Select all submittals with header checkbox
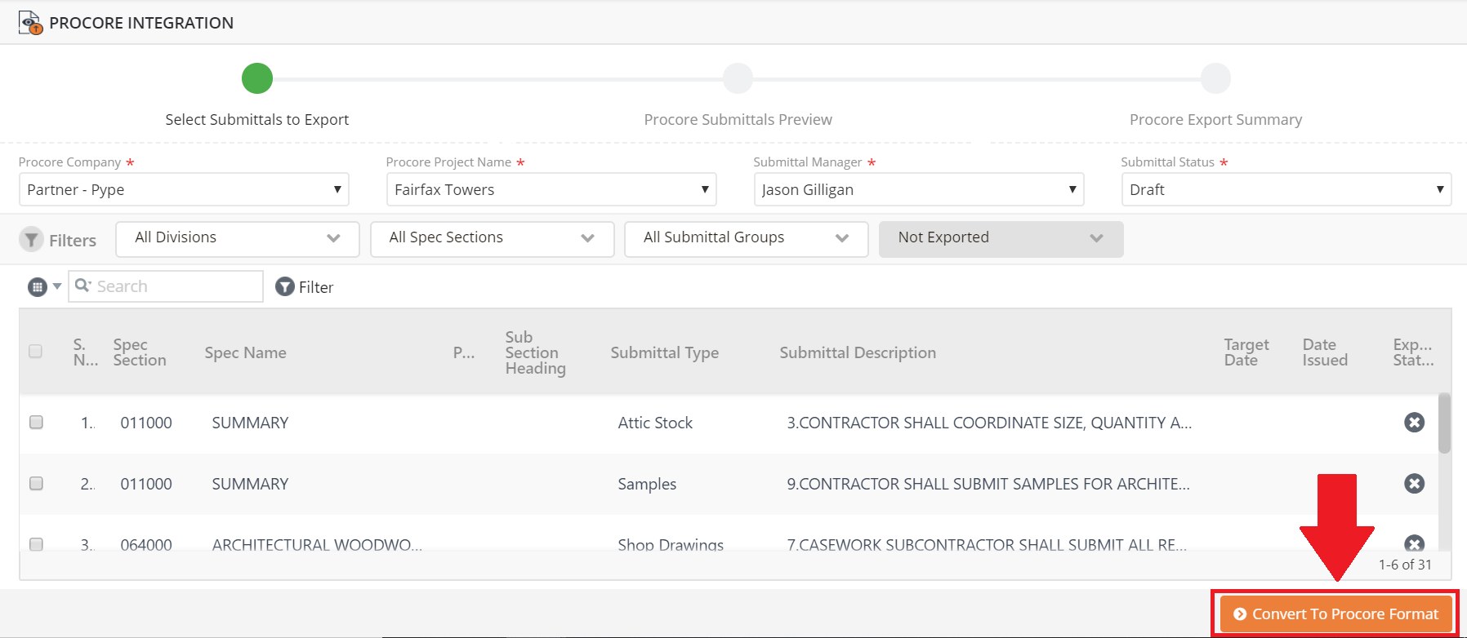The width and height of the screenshot is (1467, 638). click(x=35, y=352)
